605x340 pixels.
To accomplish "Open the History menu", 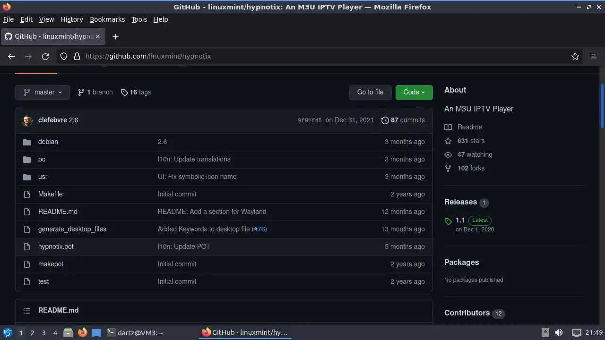I will (72, 19).
